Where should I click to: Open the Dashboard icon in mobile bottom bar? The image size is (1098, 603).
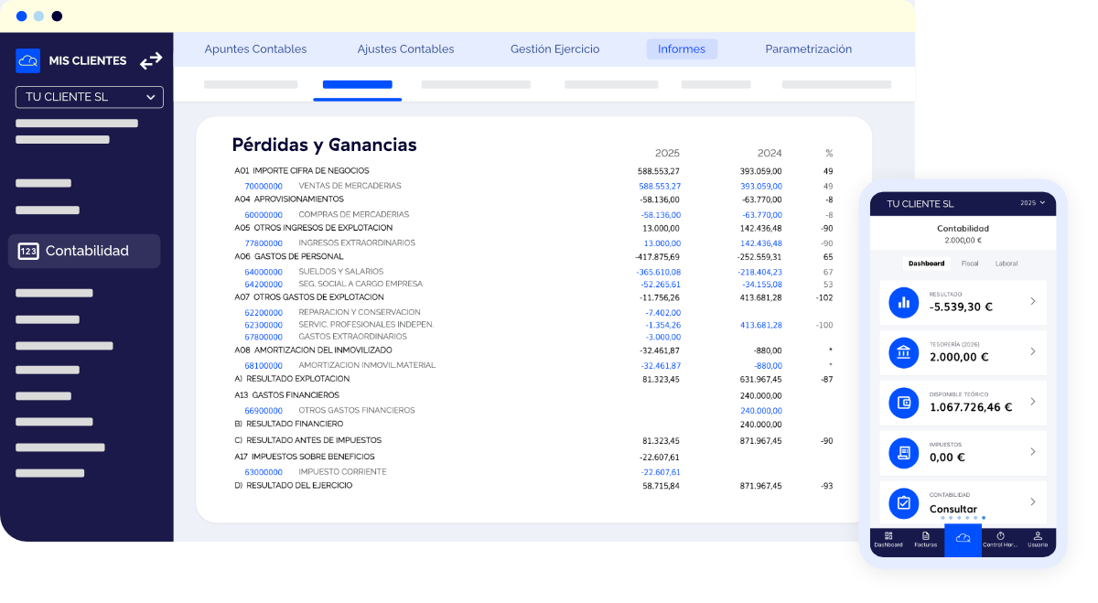pyautogui.click(x=888, y=540)
